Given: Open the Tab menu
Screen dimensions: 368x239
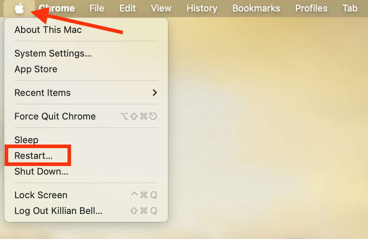Looking at the screenshot, I should pyautogui.click(x=350, y=8).
